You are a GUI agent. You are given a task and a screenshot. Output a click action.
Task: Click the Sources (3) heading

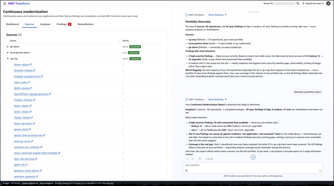pos(14,35)
